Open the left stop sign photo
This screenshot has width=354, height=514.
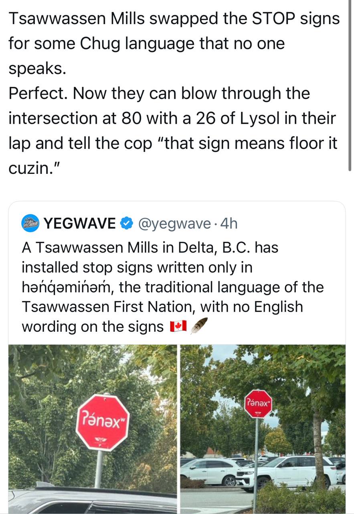[93, 429]
